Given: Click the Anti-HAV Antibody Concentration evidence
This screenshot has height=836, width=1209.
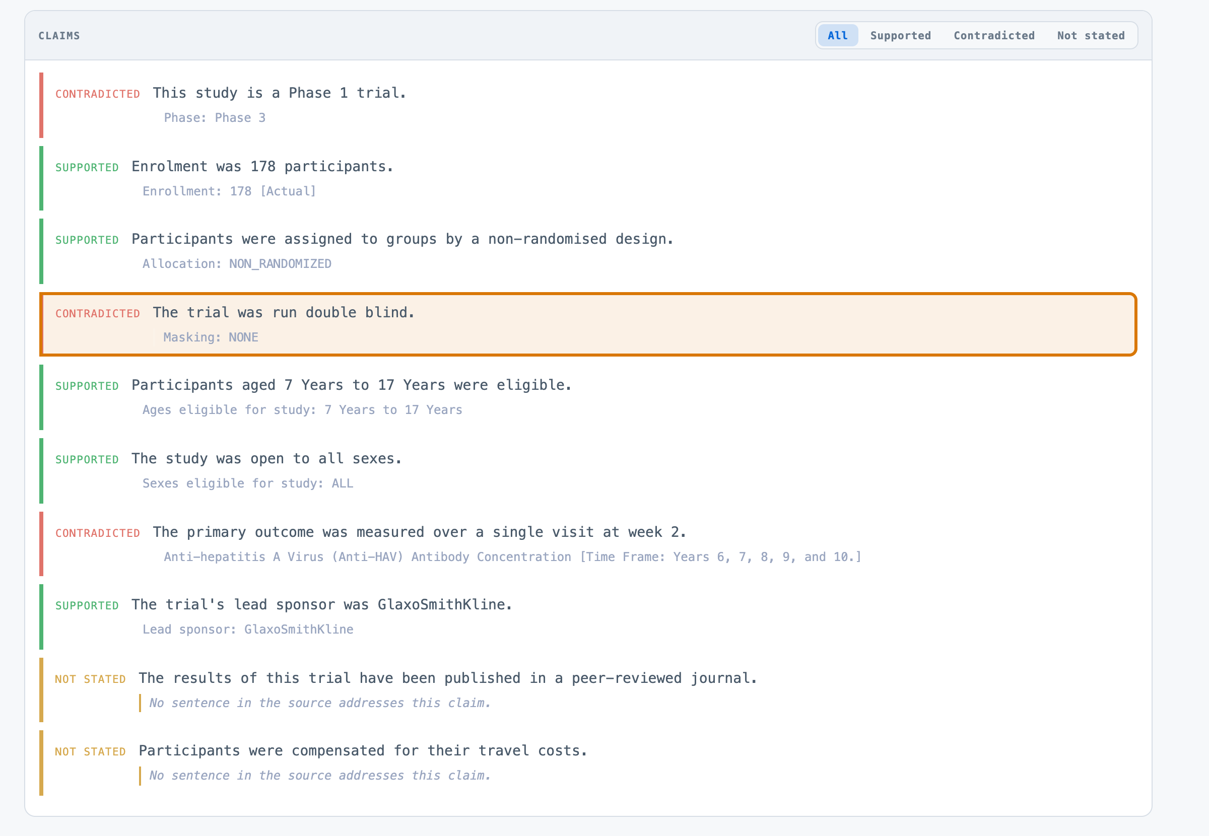Looking at the screenshot, I should coord(512,557).
